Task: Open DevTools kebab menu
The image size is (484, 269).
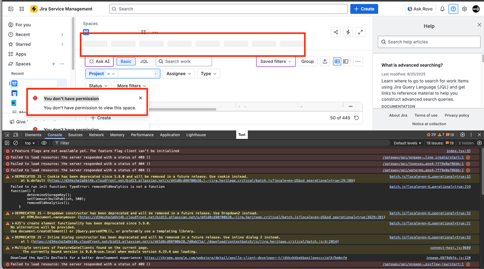Action: (471, 135)
